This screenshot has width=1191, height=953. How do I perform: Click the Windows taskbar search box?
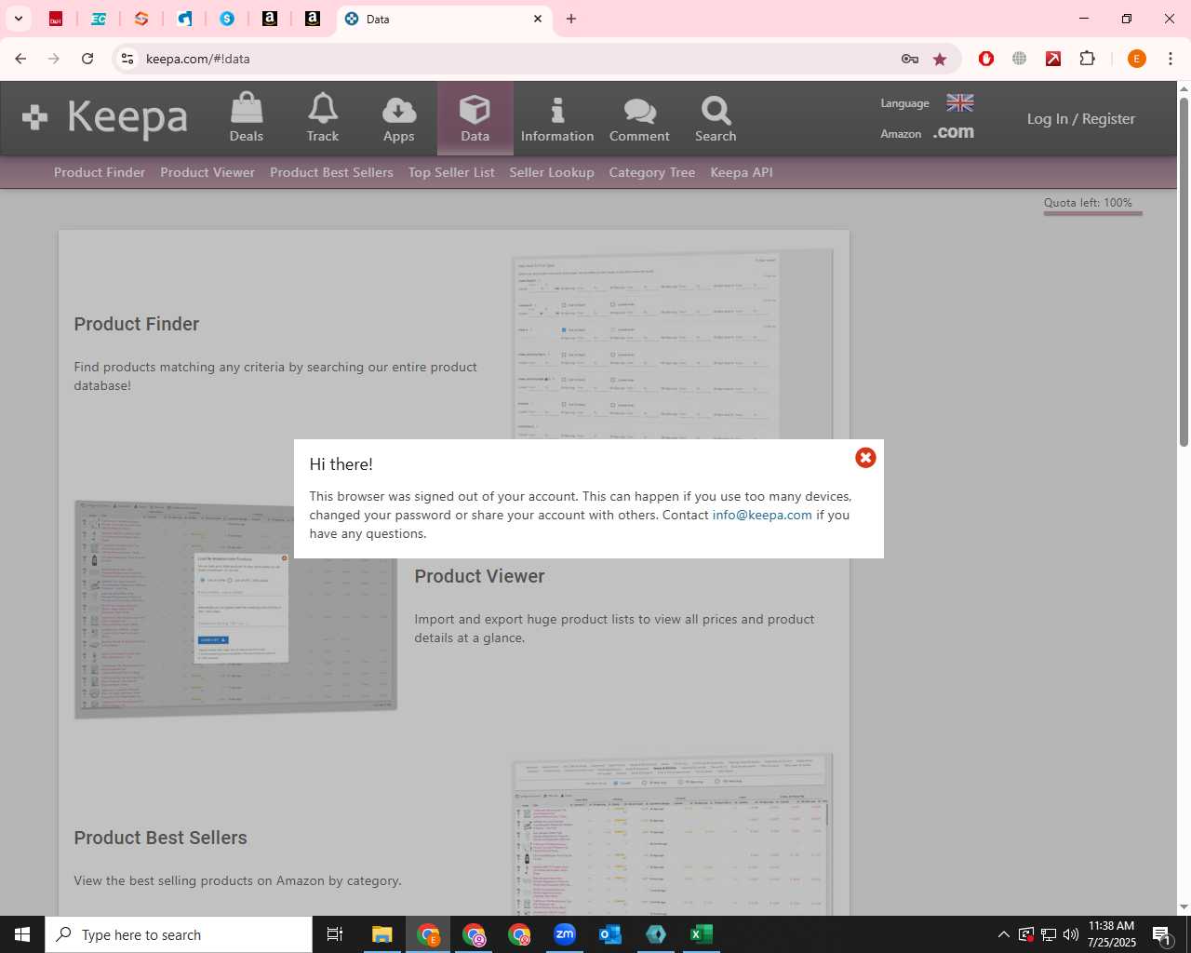coord(179,934)
